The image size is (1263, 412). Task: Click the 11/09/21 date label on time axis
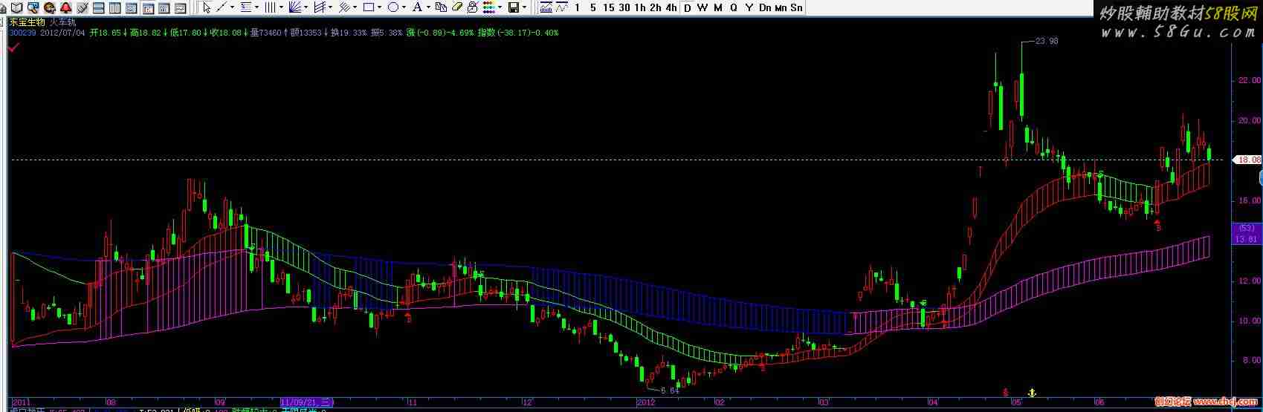tap(308, 402)
